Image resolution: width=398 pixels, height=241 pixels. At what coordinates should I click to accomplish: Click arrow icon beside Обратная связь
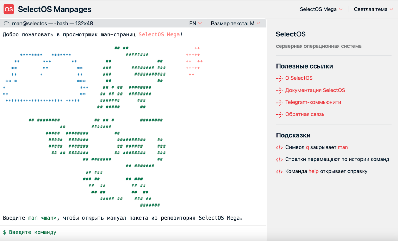279,115
